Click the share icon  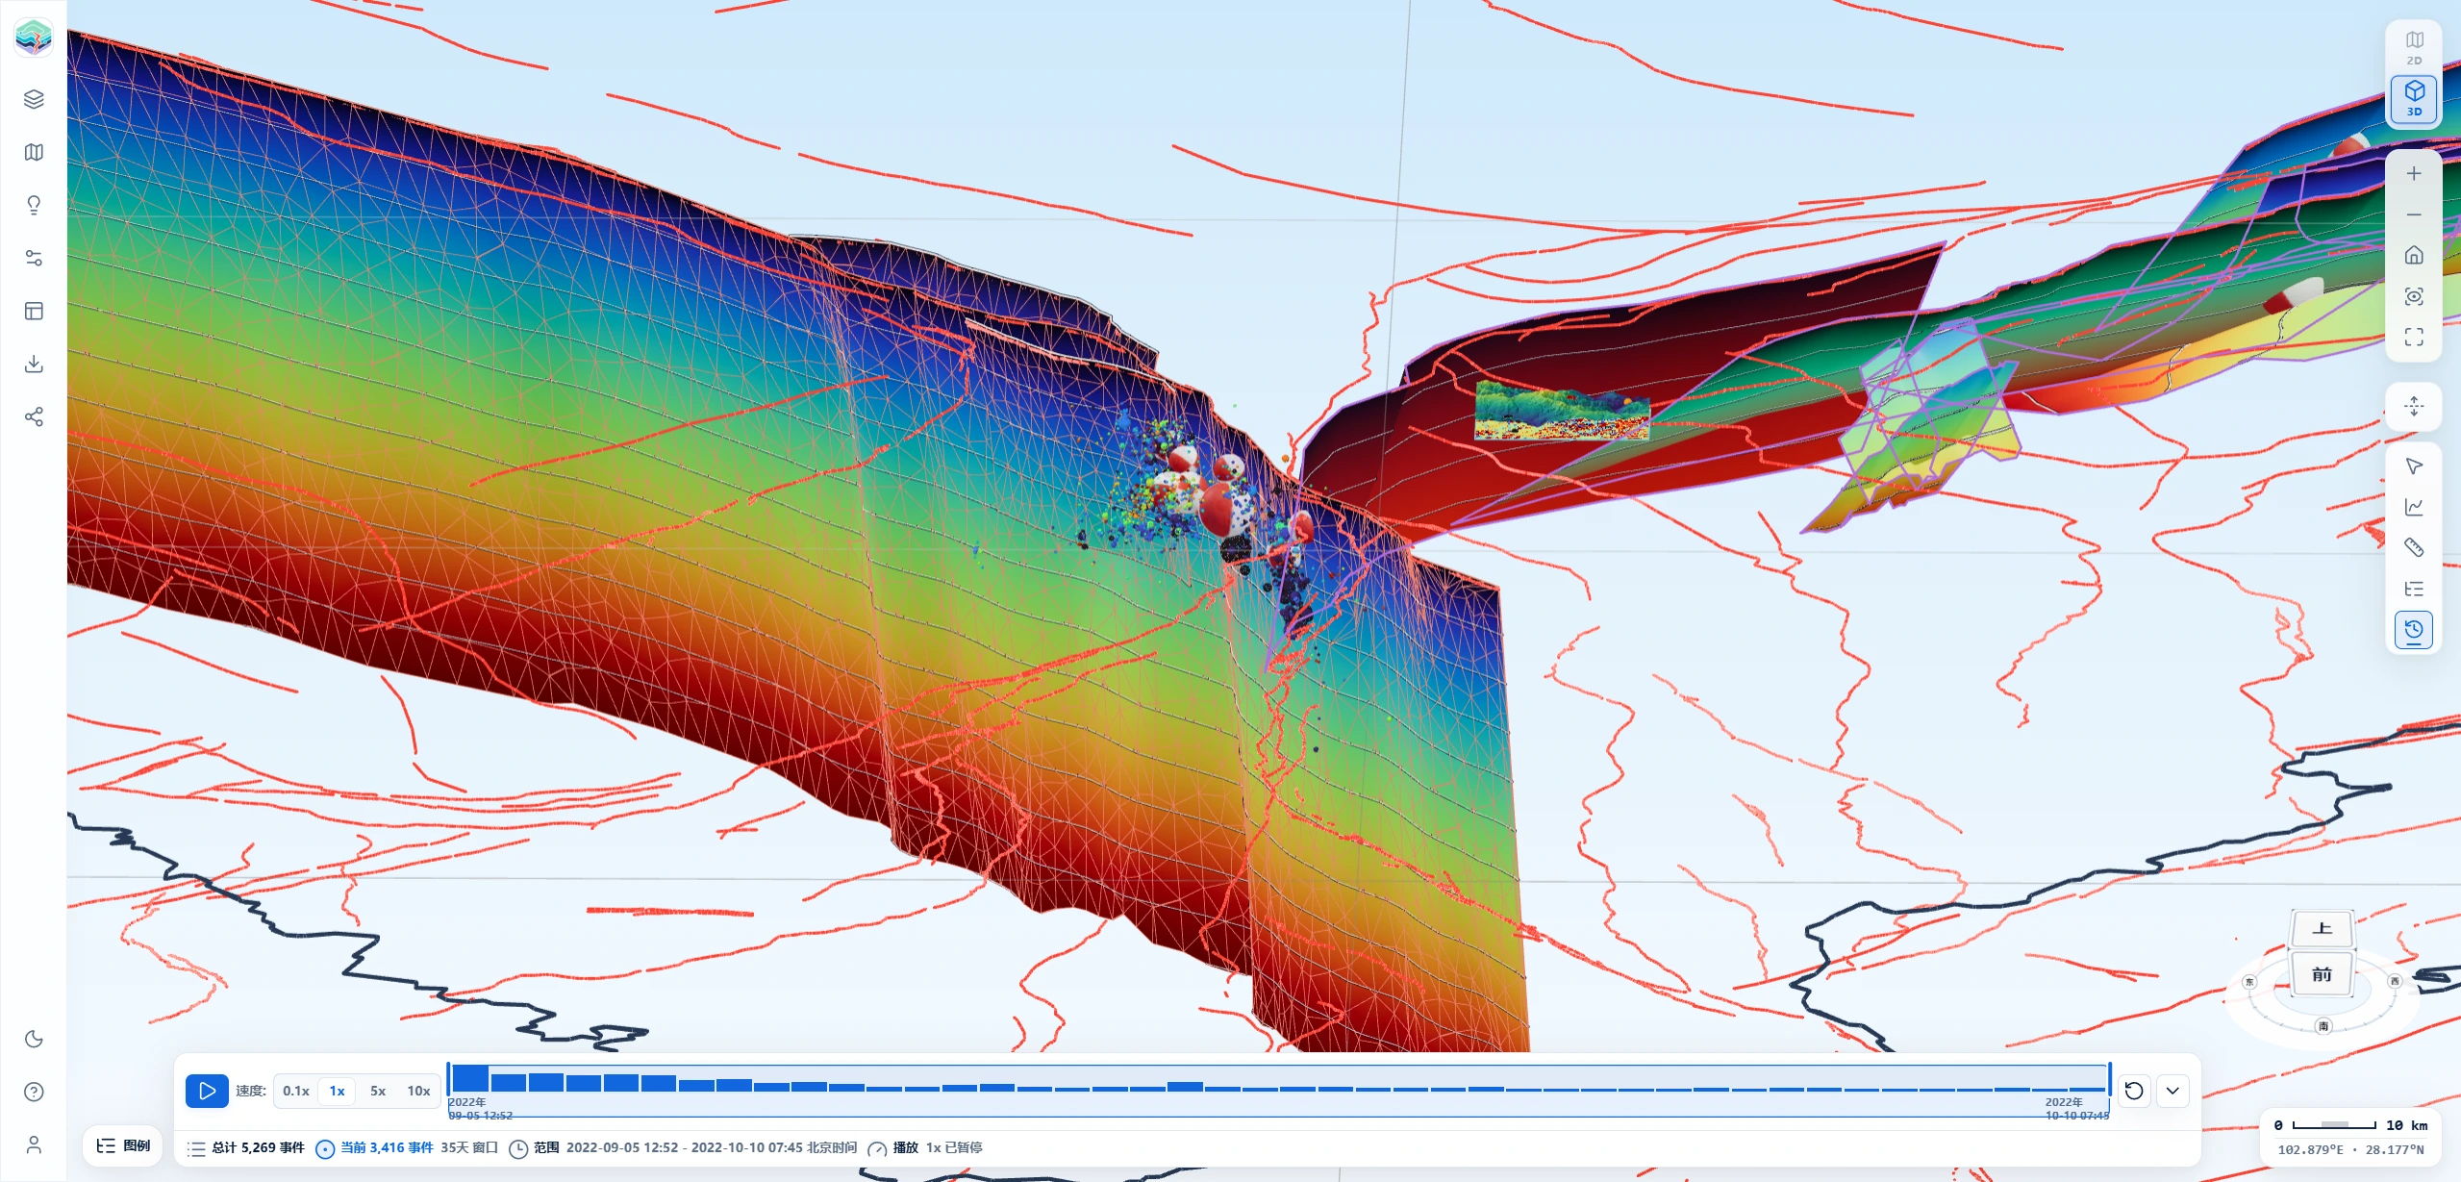pos(34,416)
